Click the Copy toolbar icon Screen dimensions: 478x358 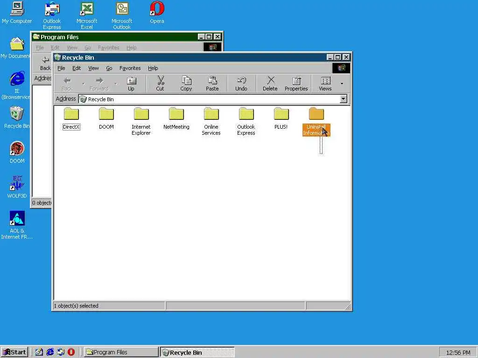coord(186,83)
